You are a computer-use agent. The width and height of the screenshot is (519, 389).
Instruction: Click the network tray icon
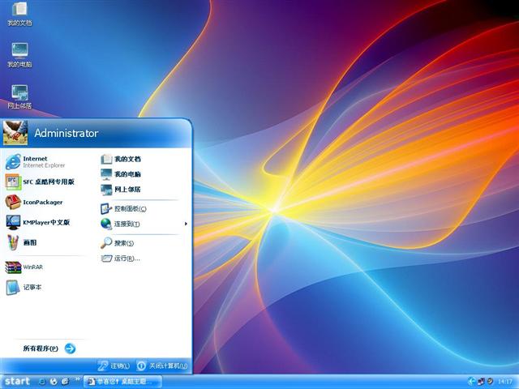(x=481, y=382)
